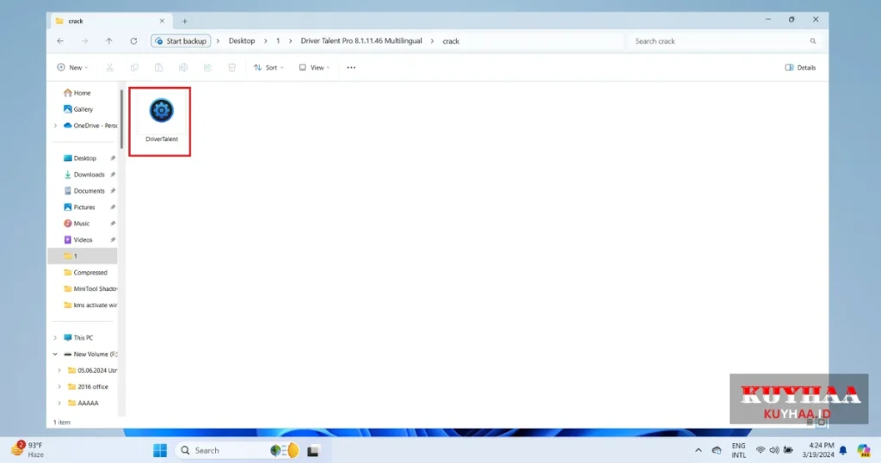Open the weather widget showing 93°F
This screenshot has width=881, height=463.
[x=27, y=449]
